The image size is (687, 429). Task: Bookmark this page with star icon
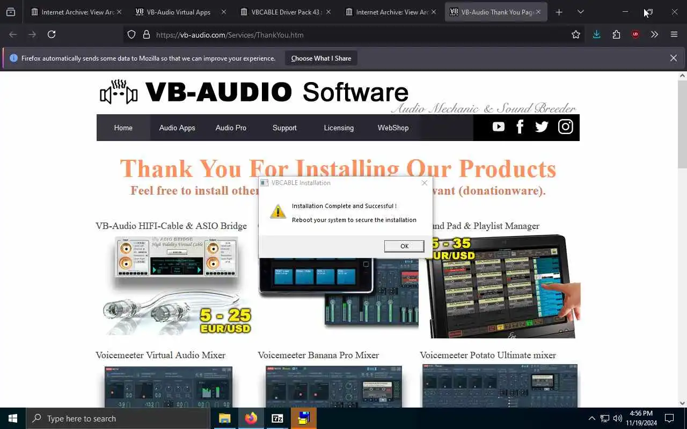(576, 35)
